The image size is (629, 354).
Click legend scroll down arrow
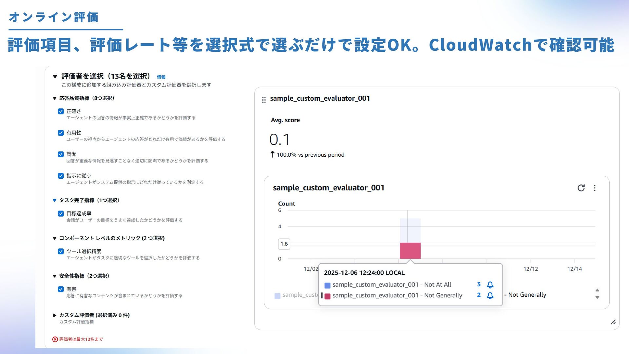point(597,297)
